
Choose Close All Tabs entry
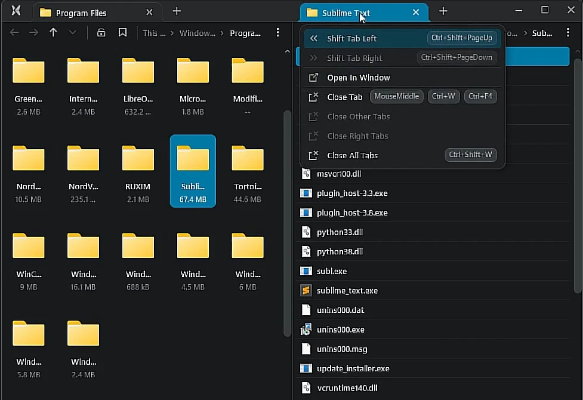402,155
